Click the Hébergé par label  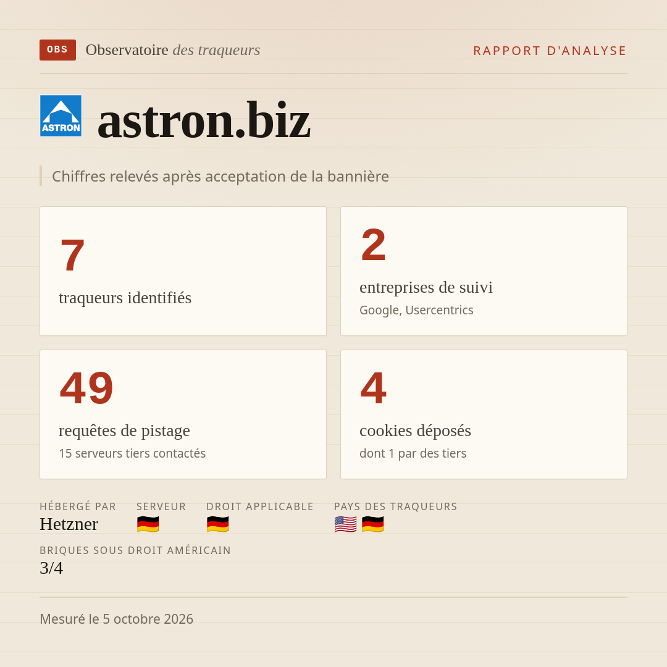[x=78, y=506]
